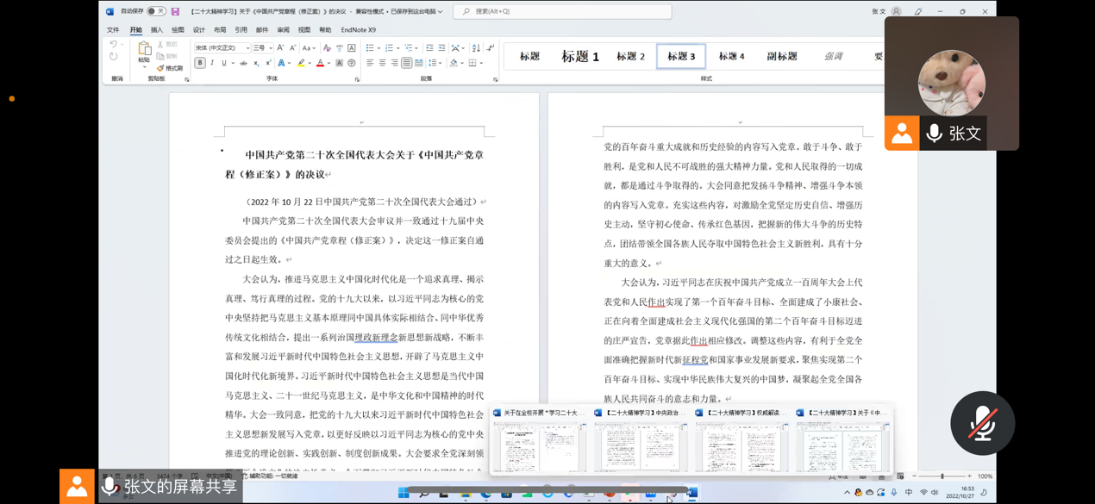The image size is (1095, 504).
Task: Apply the 标题 1 heading style
Action: point(579,56)
